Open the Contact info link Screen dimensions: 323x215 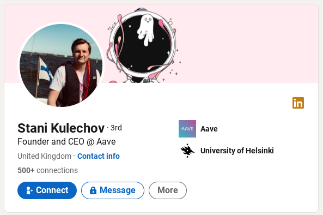(x=99, y=156)
